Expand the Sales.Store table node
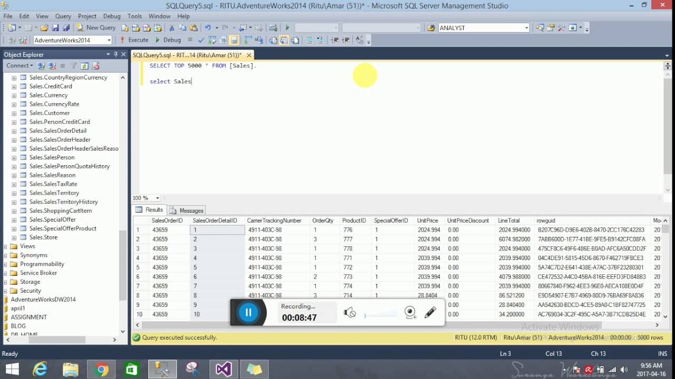675x379 pixels. (x=14, y=237)
